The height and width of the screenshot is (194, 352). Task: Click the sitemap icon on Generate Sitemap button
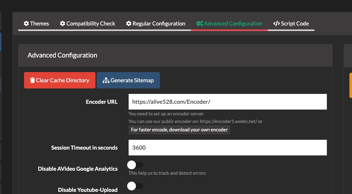coord(106,80)
